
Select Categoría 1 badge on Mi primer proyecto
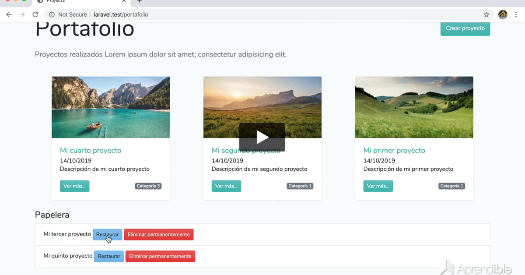(x=451, y=186)
